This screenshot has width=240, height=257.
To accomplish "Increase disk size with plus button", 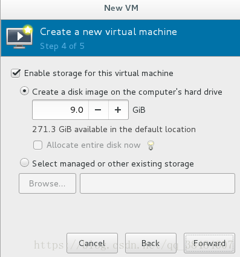I will tap(118, 110).
